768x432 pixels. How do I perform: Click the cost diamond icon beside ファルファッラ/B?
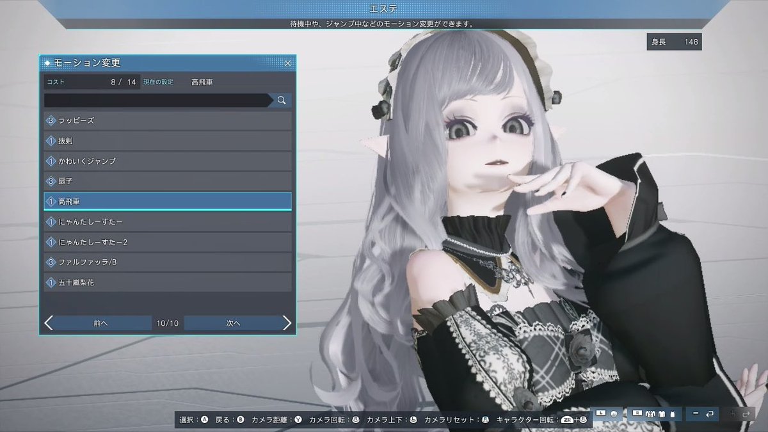[51, 262]
